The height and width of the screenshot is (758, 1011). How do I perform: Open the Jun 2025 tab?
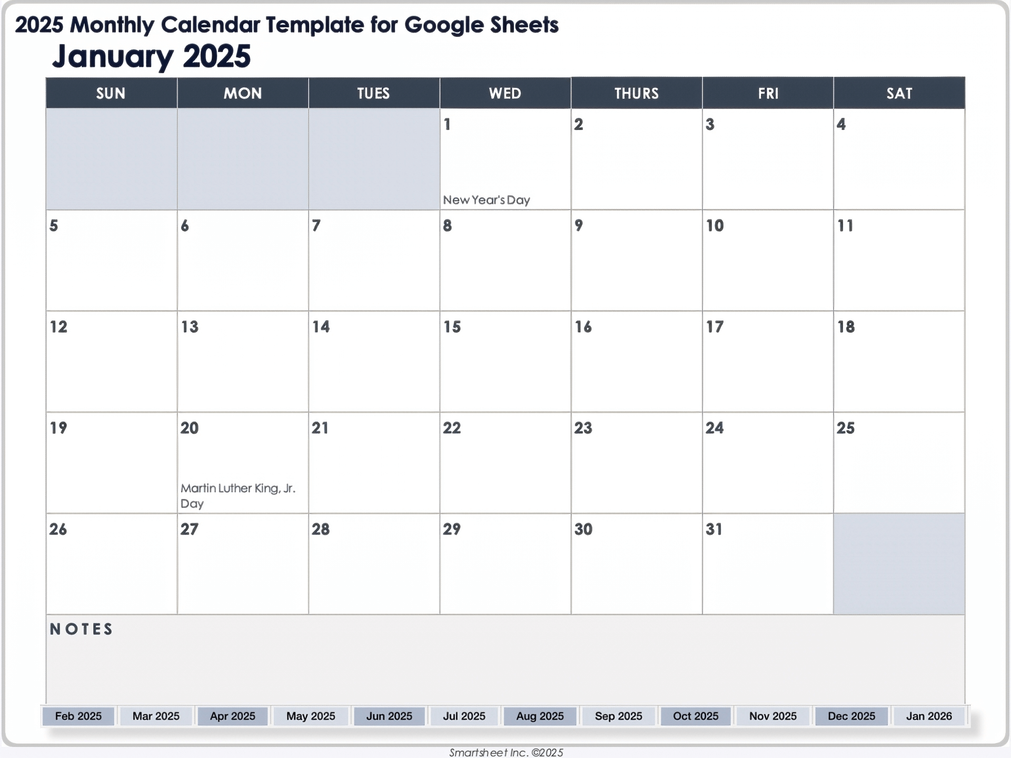[x=389, y=716]
